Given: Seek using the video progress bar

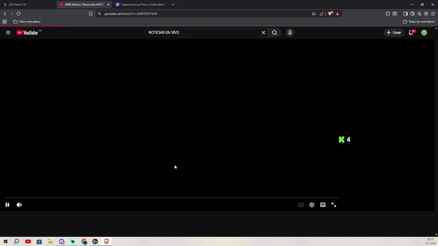Looking at the screenshot, I should (x=171, y=197).
